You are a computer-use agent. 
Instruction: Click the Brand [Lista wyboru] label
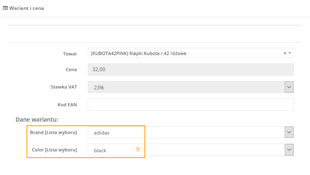coord(53,132)
